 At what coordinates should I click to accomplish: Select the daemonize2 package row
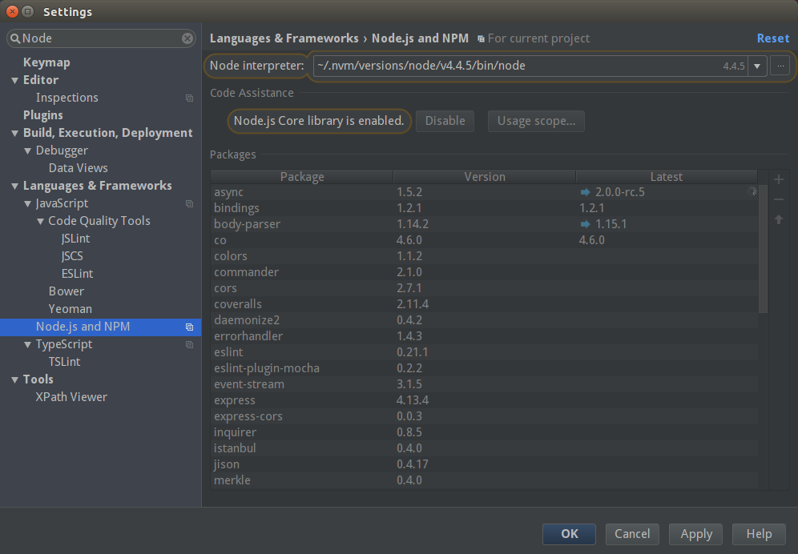tap(485, 320)
